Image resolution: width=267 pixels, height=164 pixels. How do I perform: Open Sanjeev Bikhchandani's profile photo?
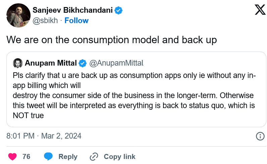[18, 15]
